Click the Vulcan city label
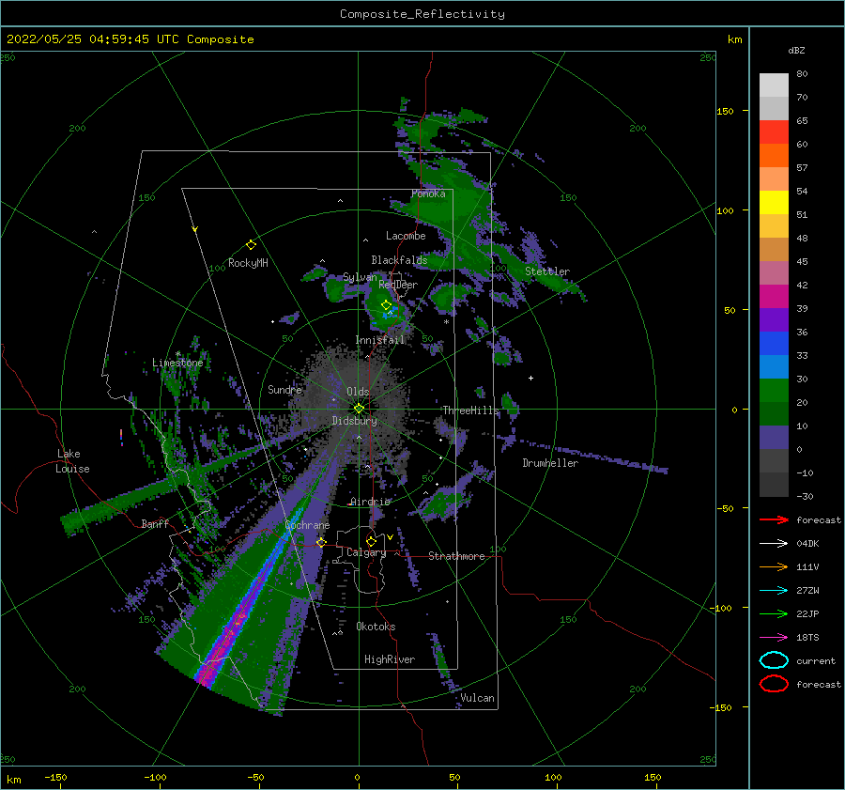 click(478, 698)
